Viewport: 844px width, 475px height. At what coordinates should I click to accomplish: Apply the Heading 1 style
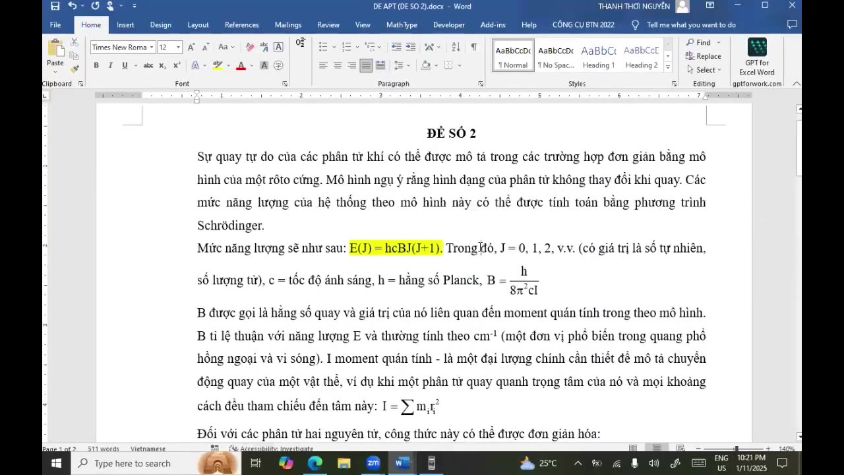pos(599,57)
